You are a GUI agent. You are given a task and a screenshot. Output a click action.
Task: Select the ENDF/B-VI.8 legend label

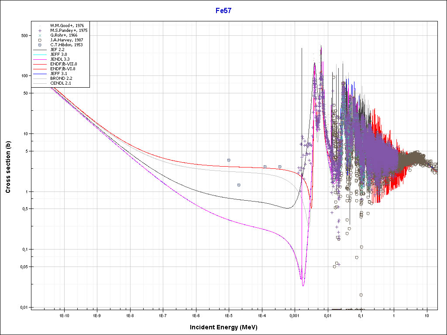pyautogui.click(x=62, y=69)
